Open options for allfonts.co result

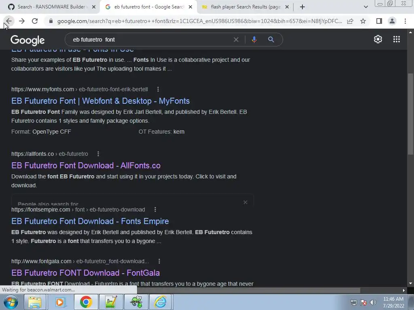click(98, 154)
